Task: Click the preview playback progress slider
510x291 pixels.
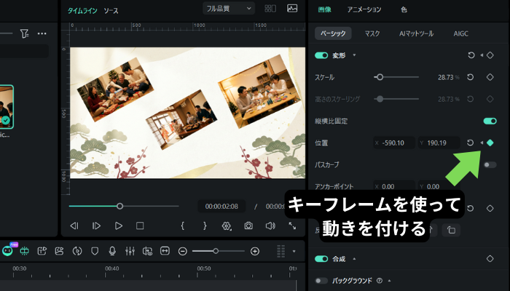Action: (124, 206)
